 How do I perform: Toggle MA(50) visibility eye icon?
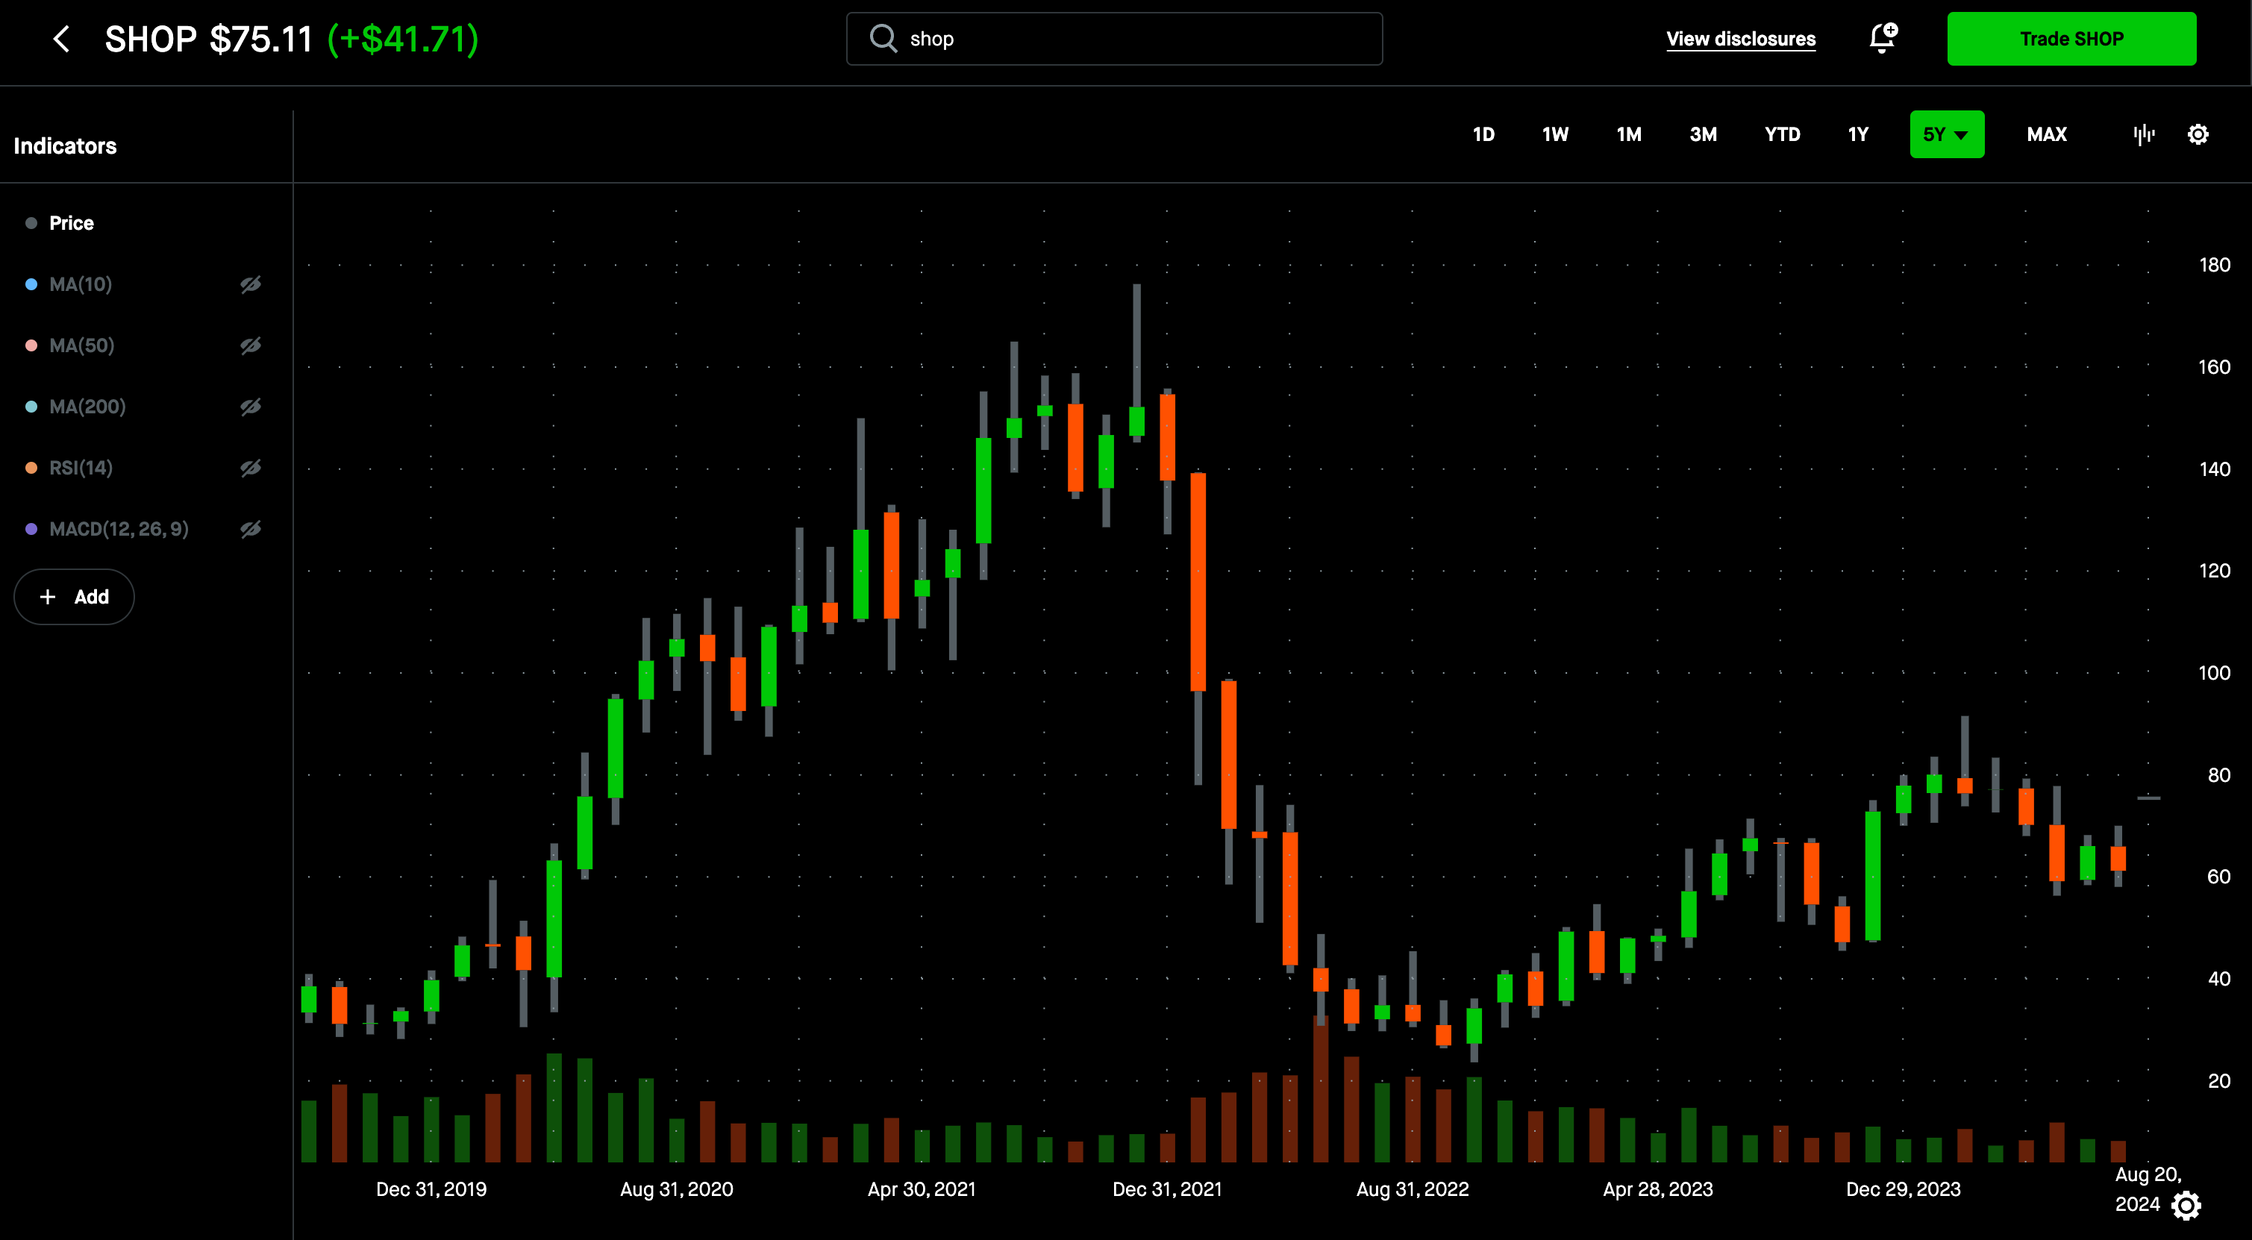click(251, 345)
